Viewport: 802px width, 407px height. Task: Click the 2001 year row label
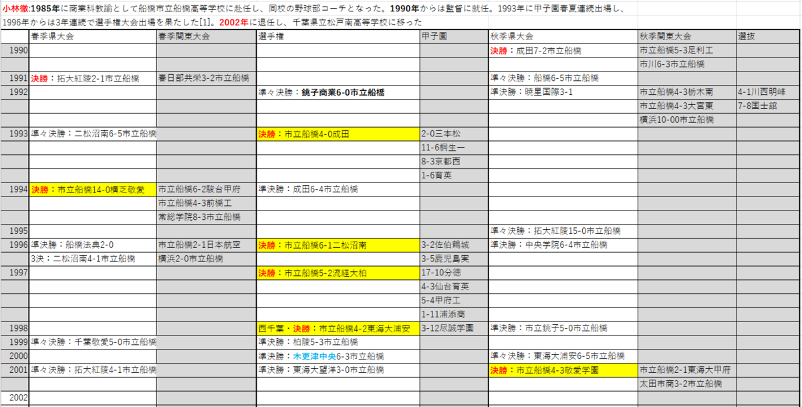click(x=15, y=370)
